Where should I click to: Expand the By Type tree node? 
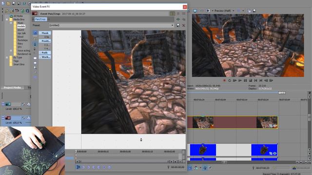point(7,57)
